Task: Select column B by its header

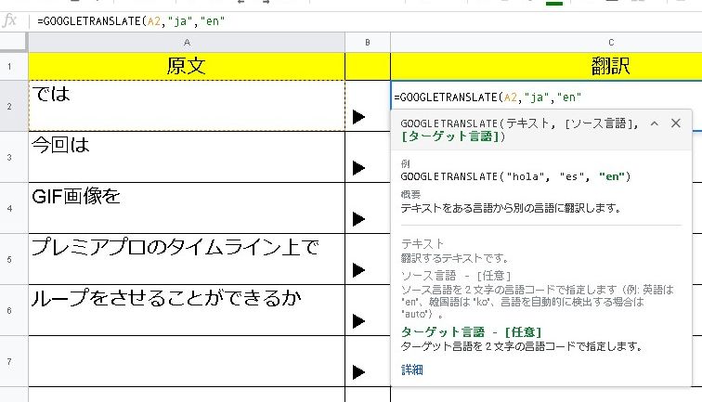Action: 368,43
